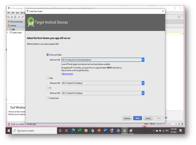Open Word from the taskbar
The width and height of the screenshot is (196, 145).
click(x=105, y=131)
